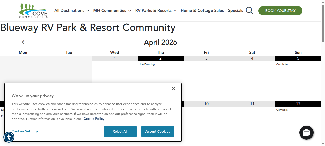The height and width of the screenshot is (146, 325).
Task: Open Home & Cottage Sales page
Action: (x=202, y=11)
